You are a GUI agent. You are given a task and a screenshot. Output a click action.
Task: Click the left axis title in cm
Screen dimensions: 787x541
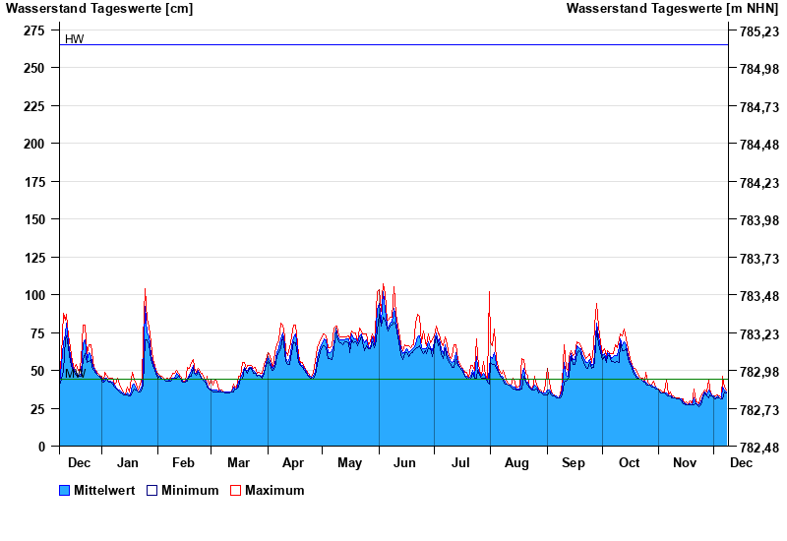click(99, 9)
